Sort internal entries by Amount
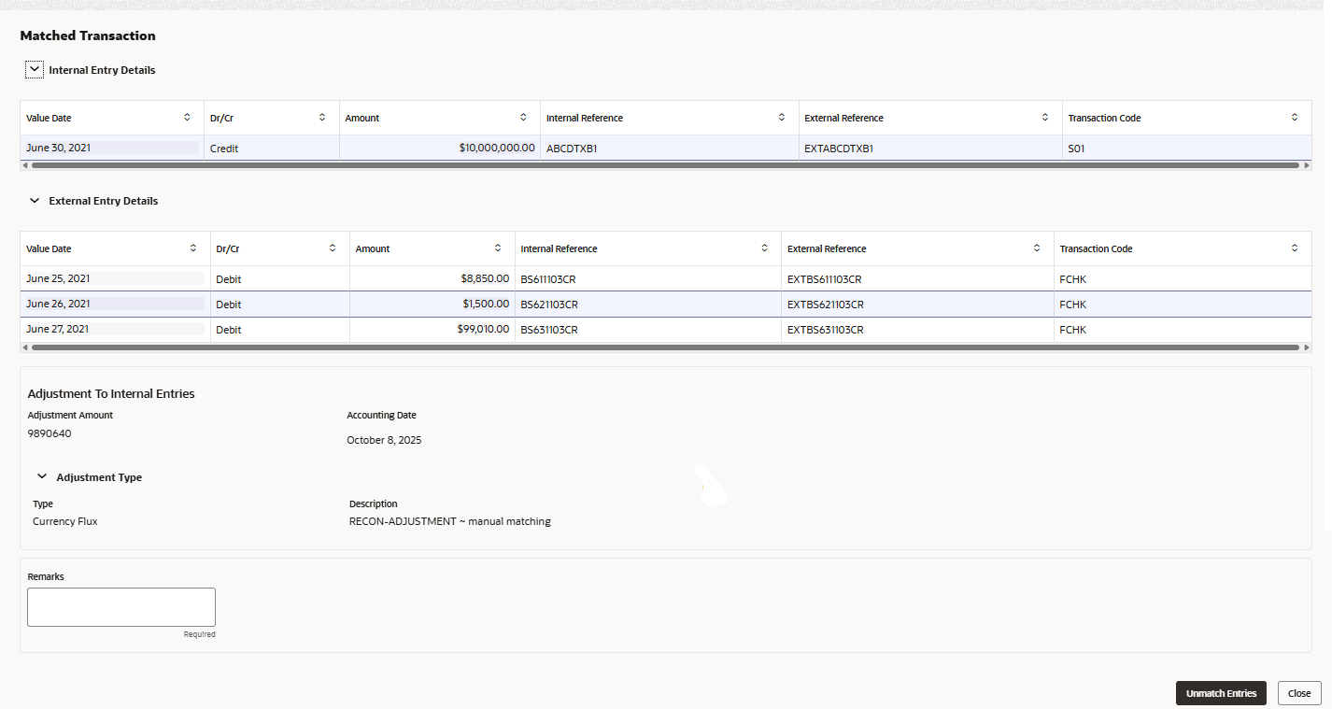Viewport: 1332px width, 709px height. tap(523, 118)
